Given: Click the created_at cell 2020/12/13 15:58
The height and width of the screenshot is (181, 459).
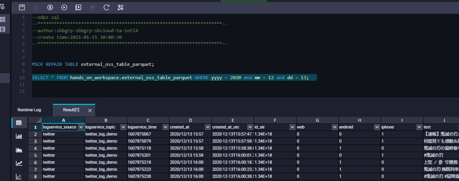Looking at the screenshot, I should point(190,148).
